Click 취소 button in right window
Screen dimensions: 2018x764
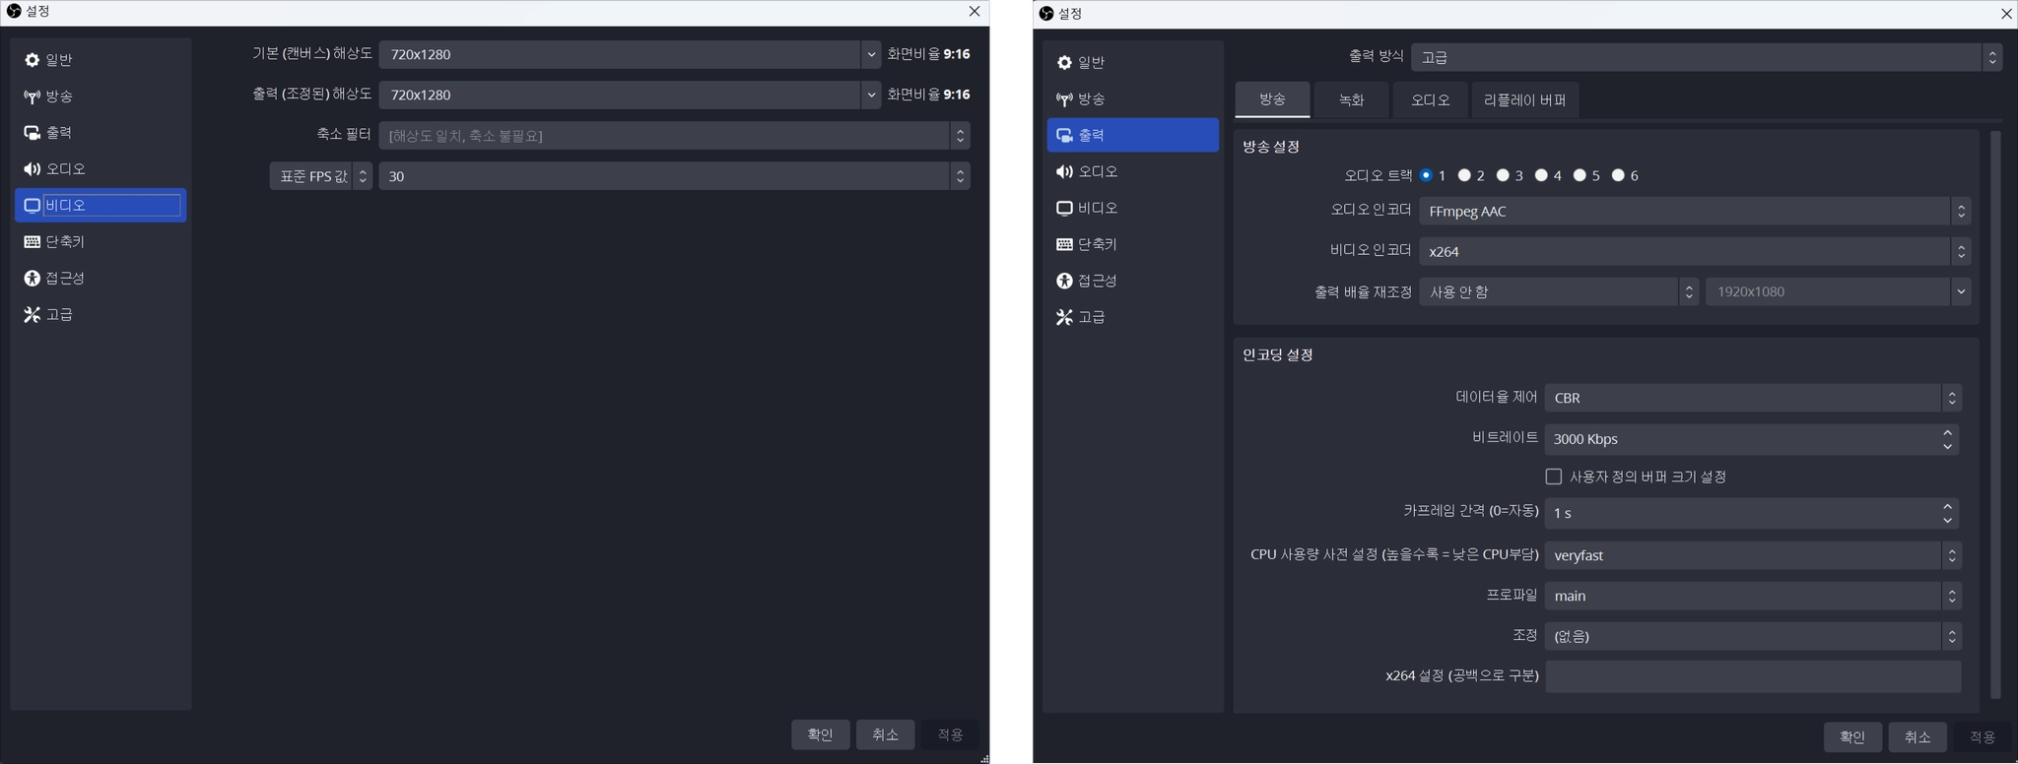click(x=1917, y=736)
